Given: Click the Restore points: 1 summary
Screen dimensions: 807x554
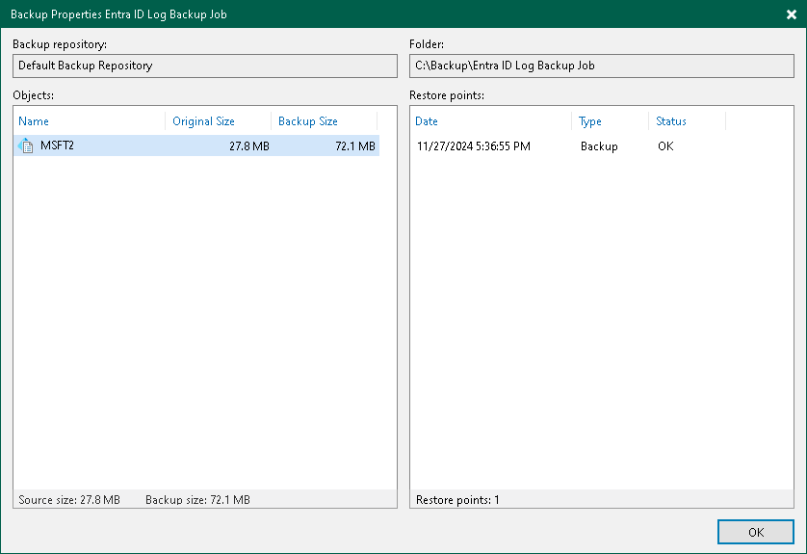Looking at the screenshot, I should (x=457, y=499).
